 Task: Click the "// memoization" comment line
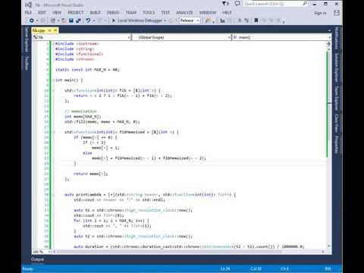[80, 111]
